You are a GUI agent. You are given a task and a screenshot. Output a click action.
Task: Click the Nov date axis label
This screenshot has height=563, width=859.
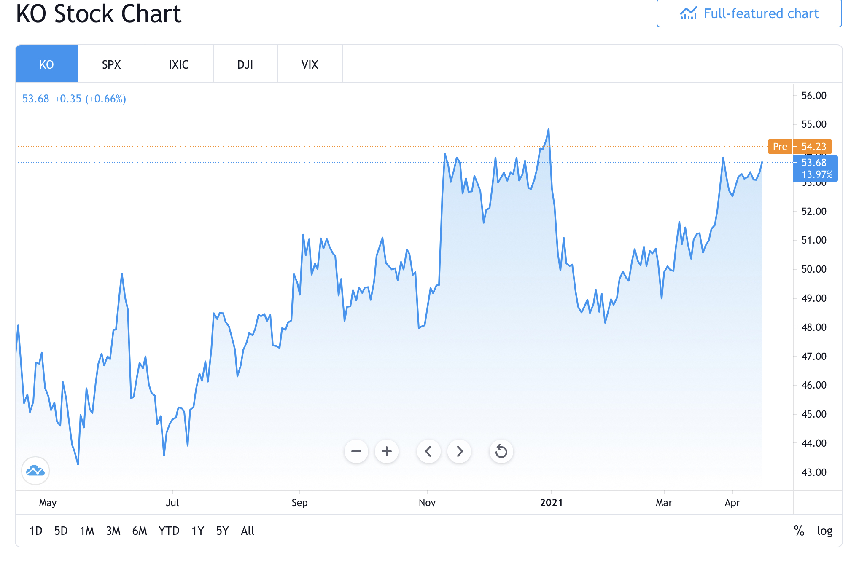[x=427, y=502]
